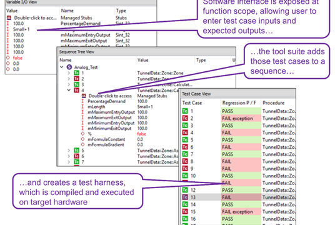This screenshot has height=225, width=335.
Task: Select green Tc icon of sequence test 1
Action: (x=76, y=73)
